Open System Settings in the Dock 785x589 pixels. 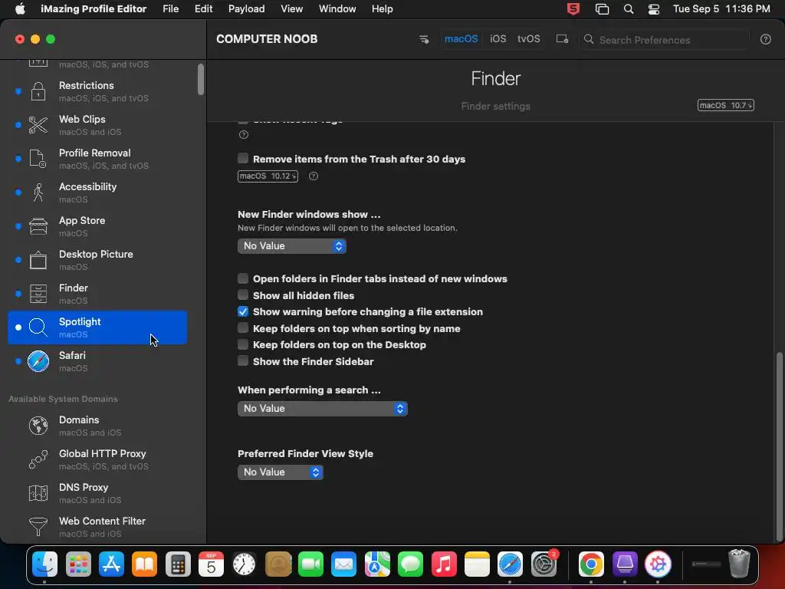click(544, 564)
